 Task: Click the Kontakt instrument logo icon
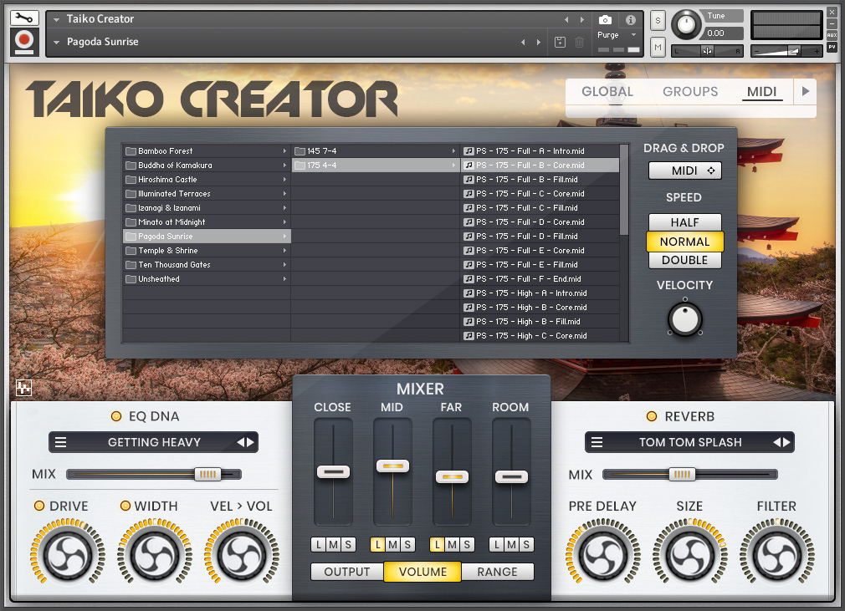[24, 42]
